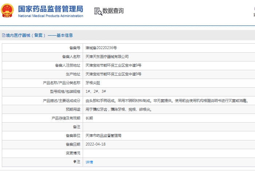255x171 pixels.
Task: Click the intended use text 用于撬松牙齿
Action: point(119,110)
